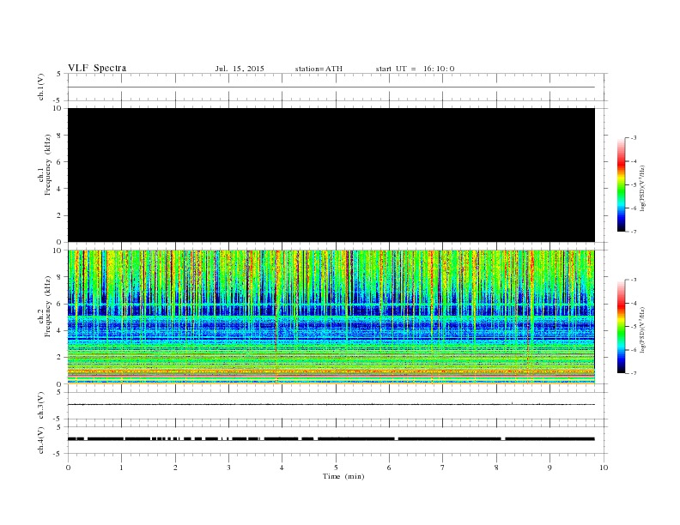Image resolution: width=680 pixels, height=525 pixels.
Task: Click the colorful ch.2 spectrogram panel
Action: click(x=331, y=317)
